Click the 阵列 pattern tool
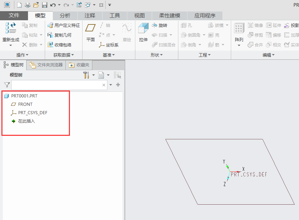Screen dimensions: 299x220 click(239, 34)
